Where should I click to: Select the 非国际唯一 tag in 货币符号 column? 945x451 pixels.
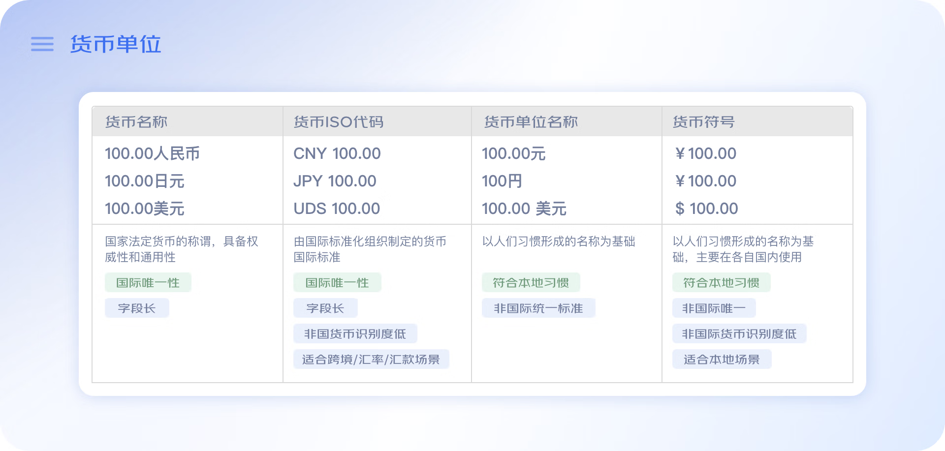714,307
